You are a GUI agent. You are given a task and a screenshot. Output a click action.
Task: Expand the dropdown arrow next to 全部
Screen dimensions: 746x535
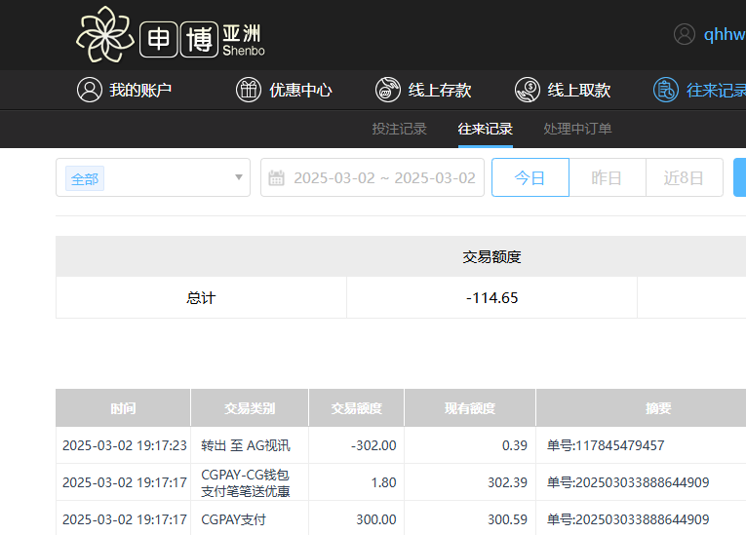pos(239,178)
